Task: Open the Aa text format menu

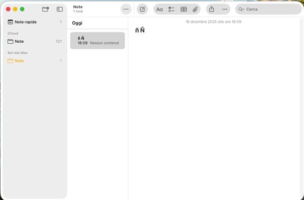Action: 159,9
